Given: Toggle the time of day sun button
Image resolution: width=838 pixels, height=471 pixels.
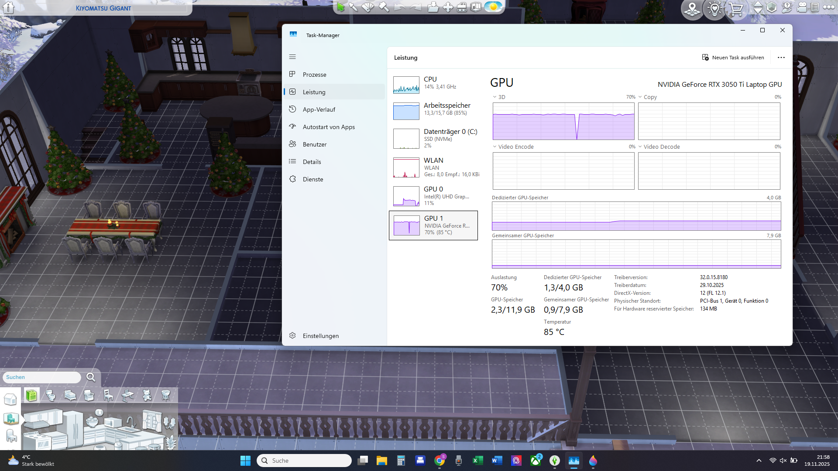Looking at the screenshot, I should 493,7.
